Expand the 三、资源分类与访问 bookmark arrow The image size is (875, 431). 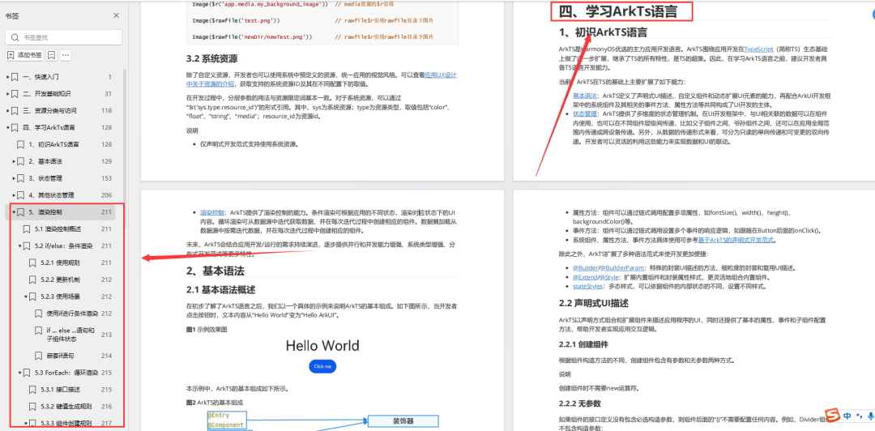pyautogui.click(x=8, y=110)
